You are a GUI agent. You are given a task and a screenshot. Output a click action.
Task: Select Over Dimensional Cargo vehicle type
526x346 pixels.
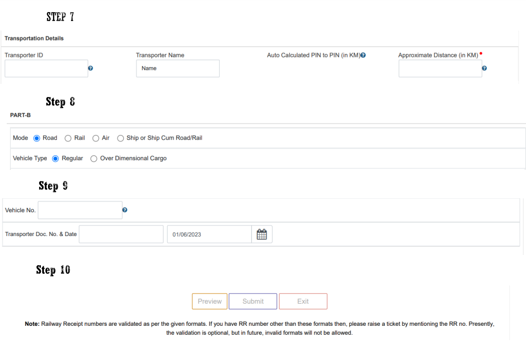(x=94, y=158)
